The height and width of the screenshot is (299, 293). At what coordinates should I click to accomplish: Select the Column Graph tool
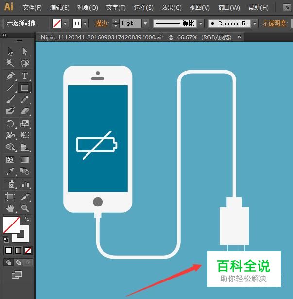[25, 184]
